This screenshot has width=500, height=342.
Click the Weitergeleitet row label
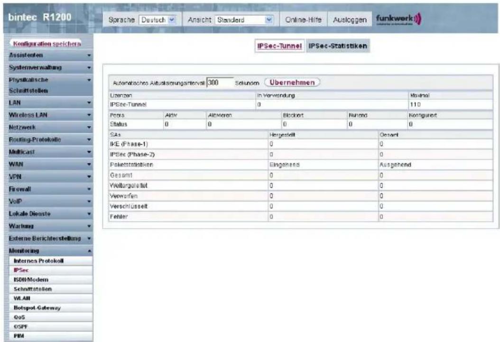[129, 185]
